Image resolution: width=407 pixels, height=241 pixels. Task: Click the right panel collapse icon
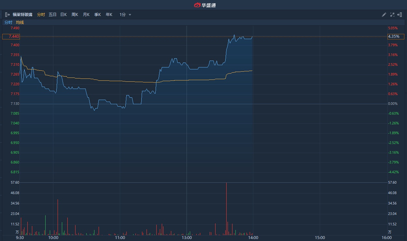coord(400,15)
